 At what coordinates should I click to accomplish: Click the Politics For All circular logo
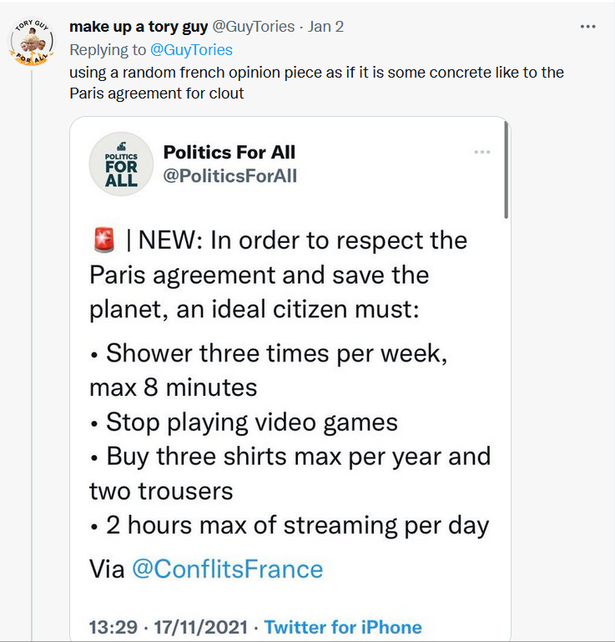click(x=121, y=164)
